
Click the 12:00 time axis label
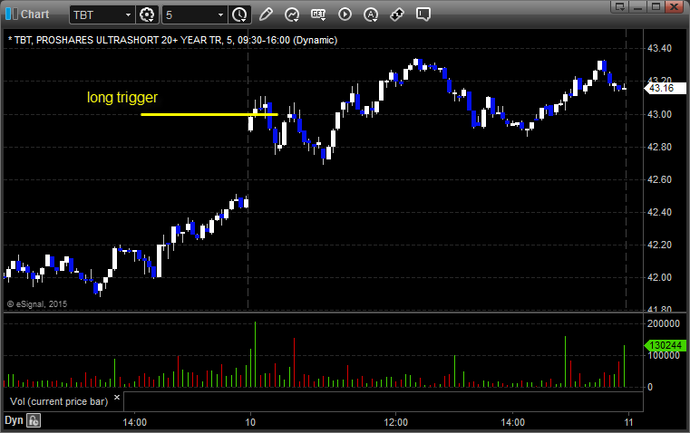tap(395, 422)
